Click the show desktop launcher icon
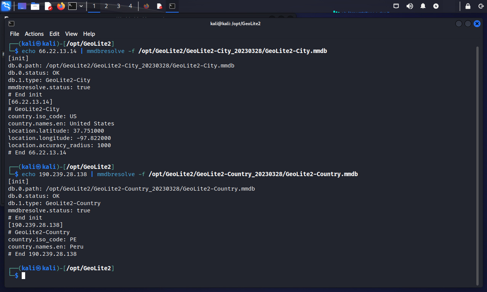Viewport: 487px width, 292px height. pos(22,6)
